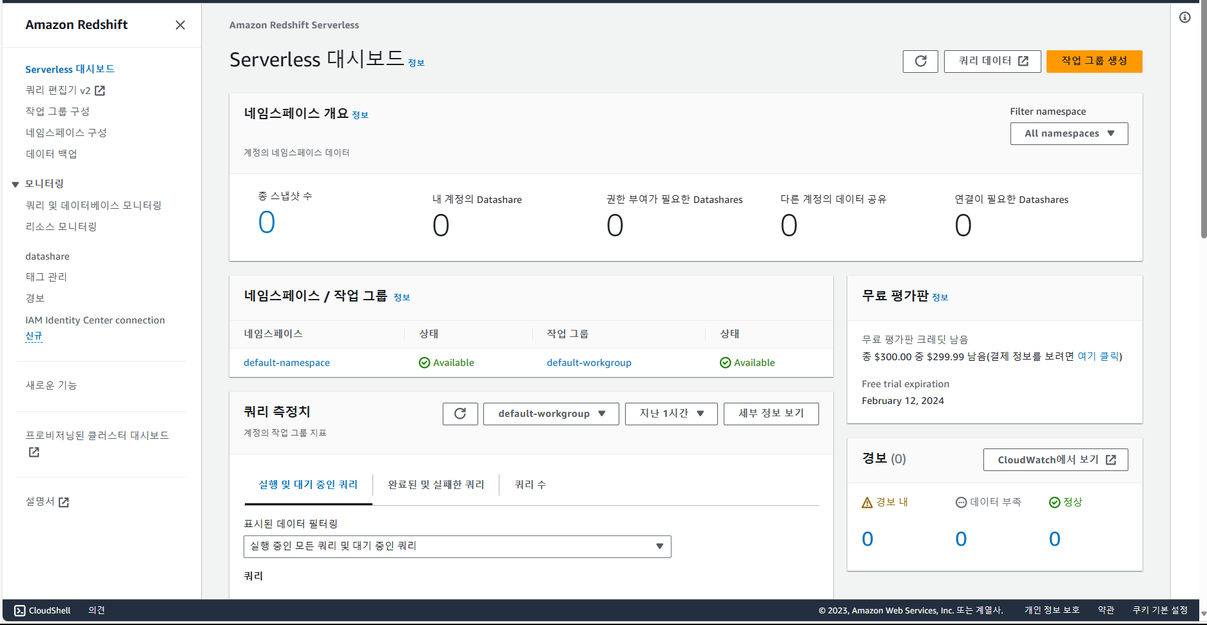This screenshot has width=1207, height=625.
Task: Click the 정보 link beside 네임스페이스 / 작업 그룹
Action: pos(401,298)
